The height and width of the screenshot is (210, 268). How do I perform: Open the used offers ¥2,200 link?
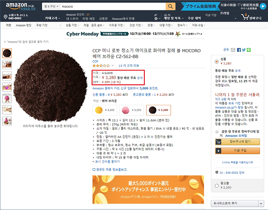coord(153,95)
